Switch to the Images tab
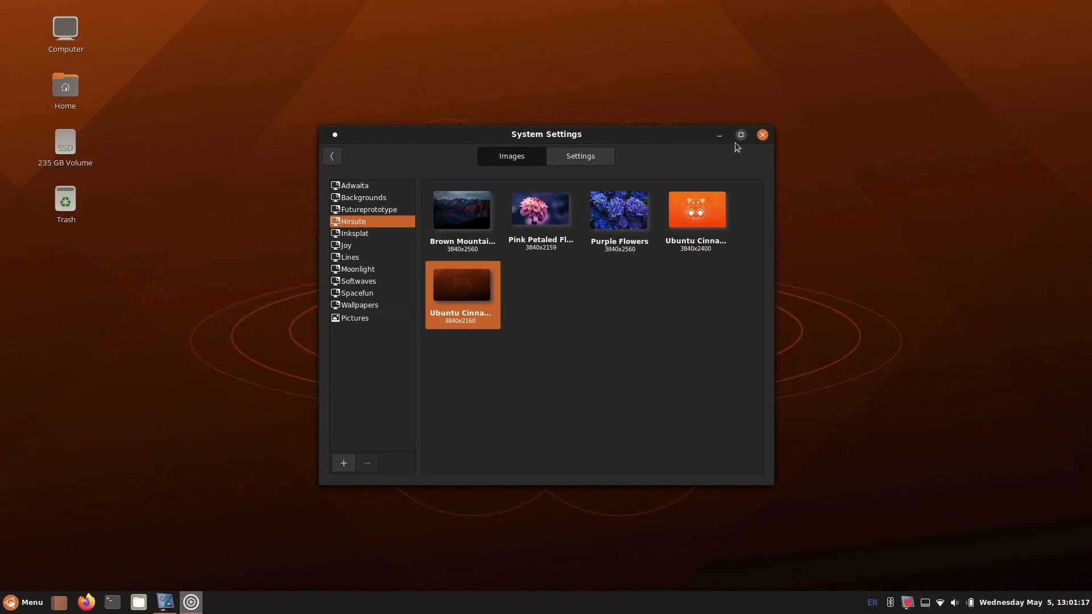The image size is (1092, 614). click(511, 156)
